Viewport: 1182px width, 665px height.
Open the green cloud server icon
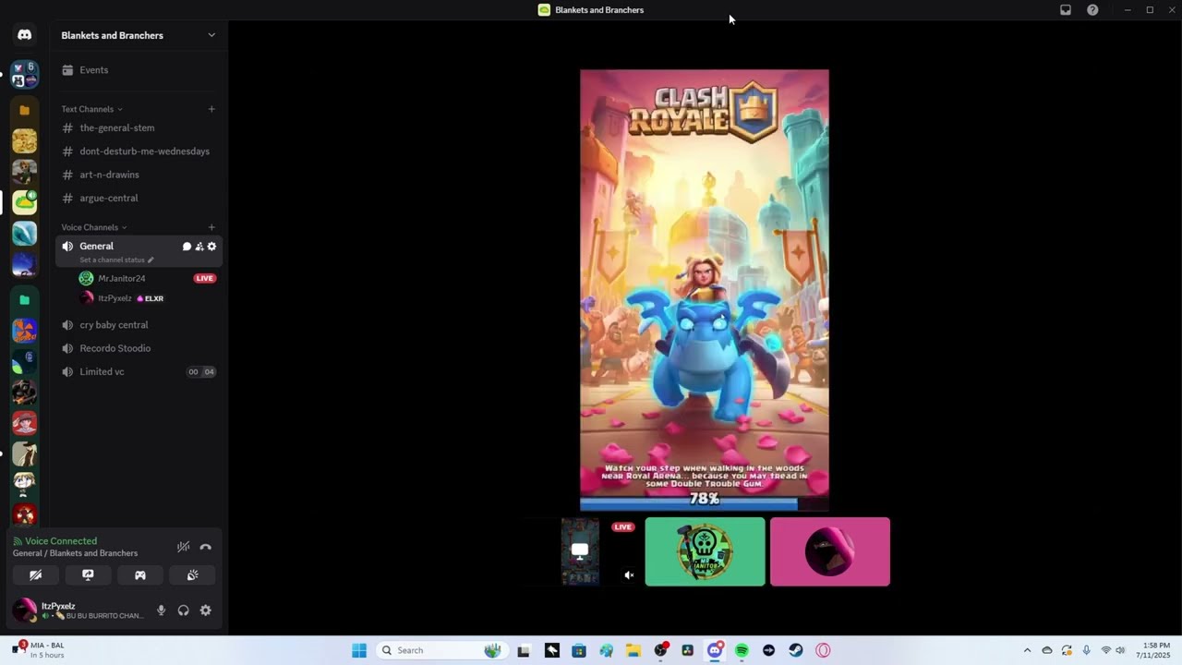(25, 201)
